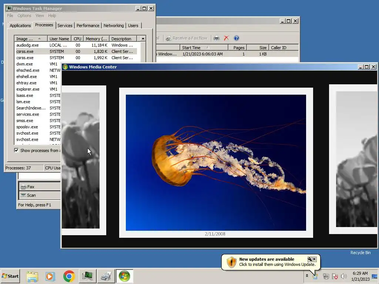Image resolution: width=379 pixels, height=284 pixels.
Task: Close the updates notification balloon
Action: click(x=314, y=259)
